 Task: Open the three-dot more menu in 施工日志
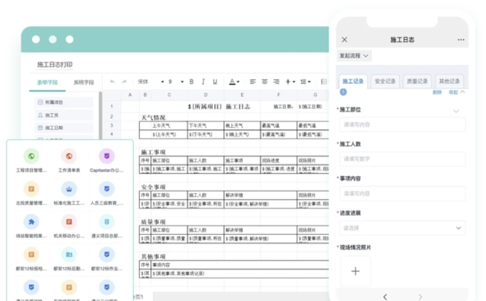coord(461,40)
